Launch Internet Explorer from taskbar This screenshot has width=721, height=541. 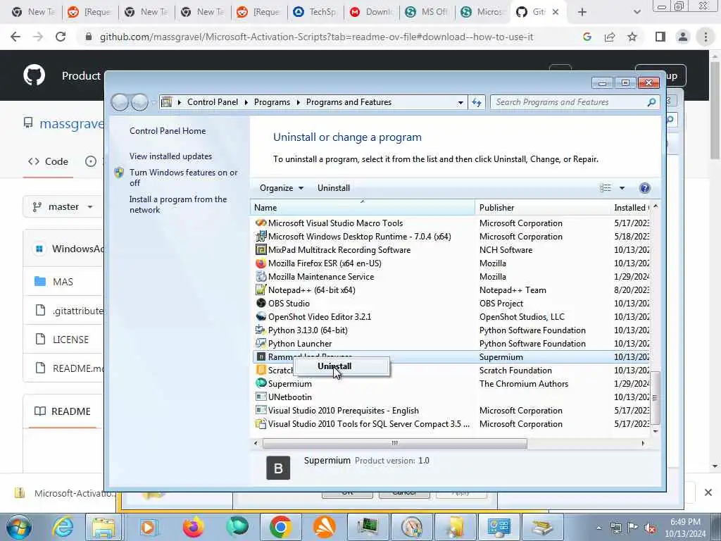pyautogui.click(x=63, y=527)
